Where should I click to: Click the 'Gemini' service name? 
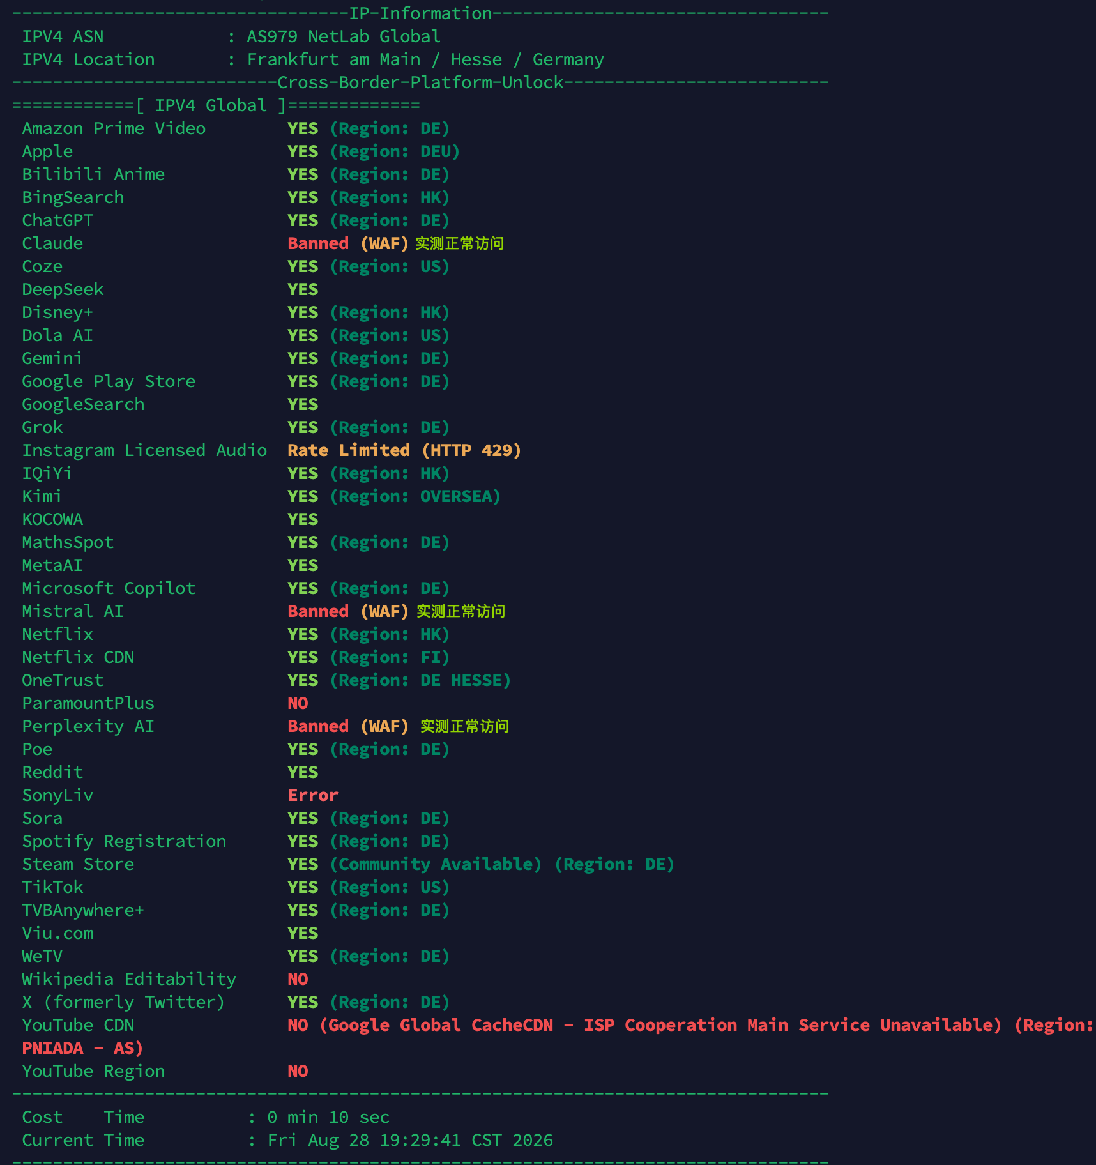[52, 358]
